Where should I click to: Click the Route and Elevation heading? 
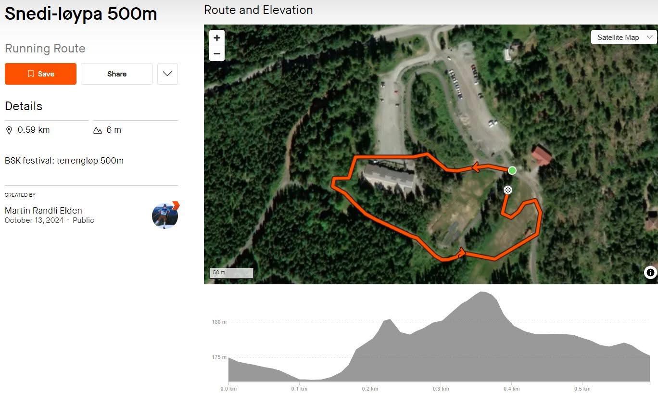tap(258, 10)
